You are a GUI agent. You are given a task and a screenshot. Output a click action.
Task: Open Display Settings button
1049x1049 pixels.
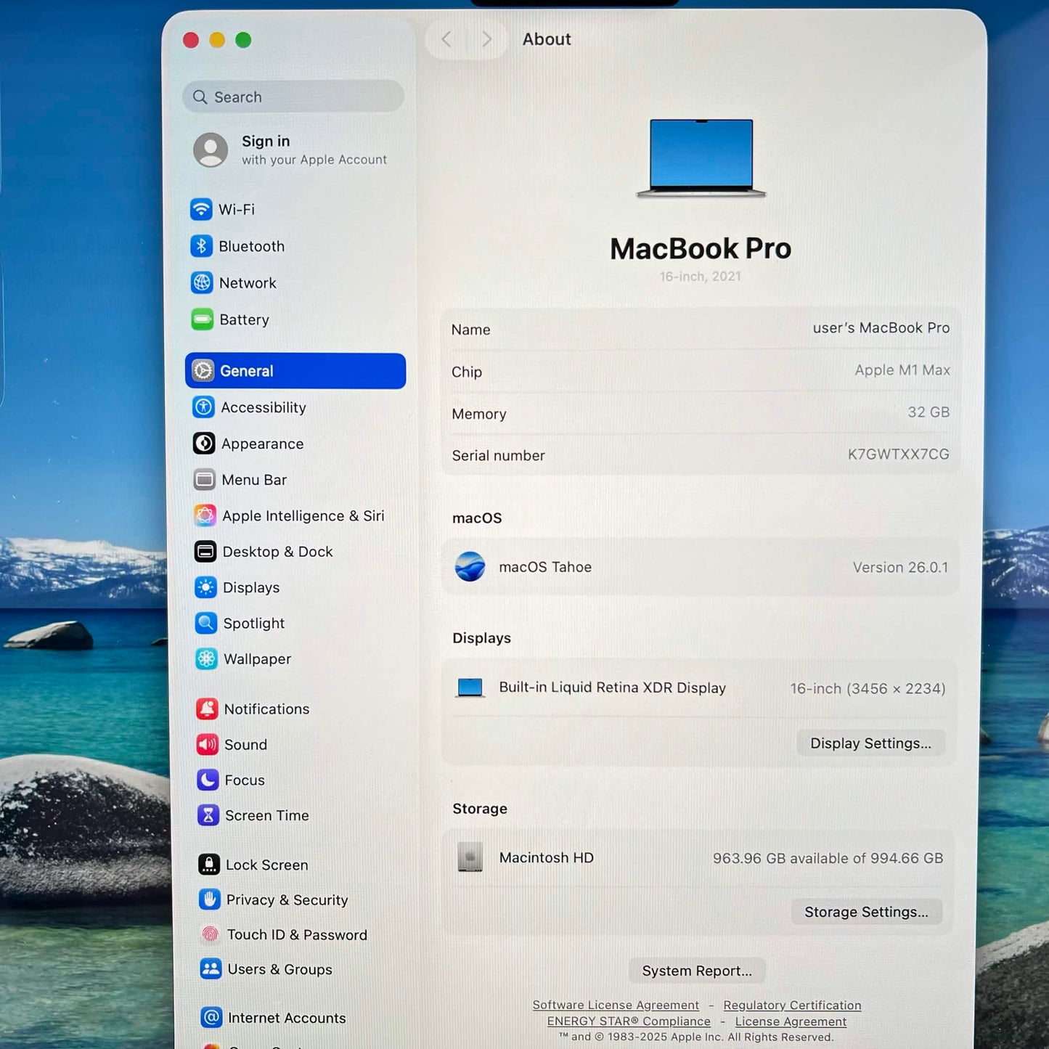[870, 743]
